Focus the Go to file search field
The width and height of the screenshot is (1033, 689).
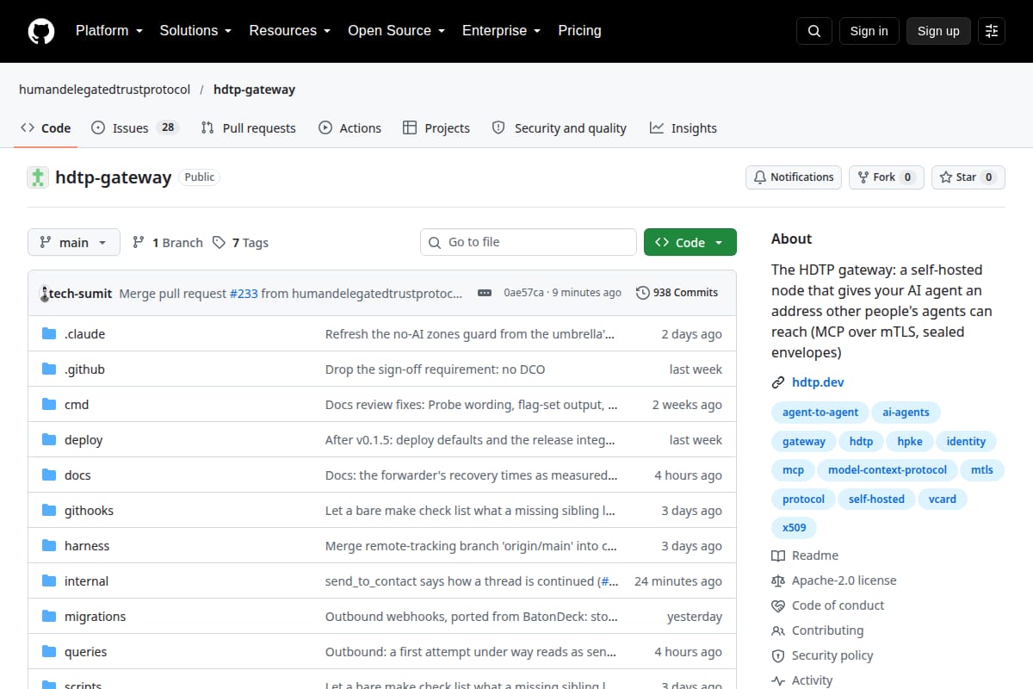[529, 242]
